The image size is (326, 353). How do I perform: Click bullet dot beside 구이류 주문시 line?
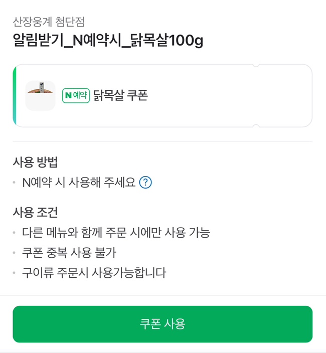[14, 273]
